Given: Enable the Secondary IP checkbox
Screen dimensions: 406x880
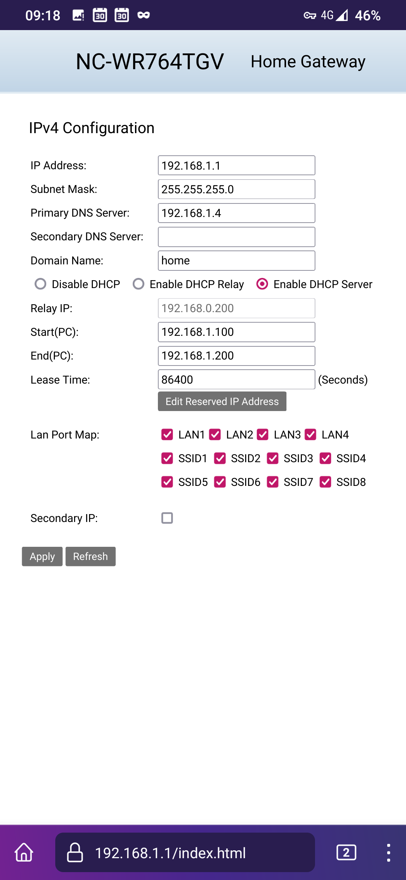Looking at the screenshot, I should (167, 518).
